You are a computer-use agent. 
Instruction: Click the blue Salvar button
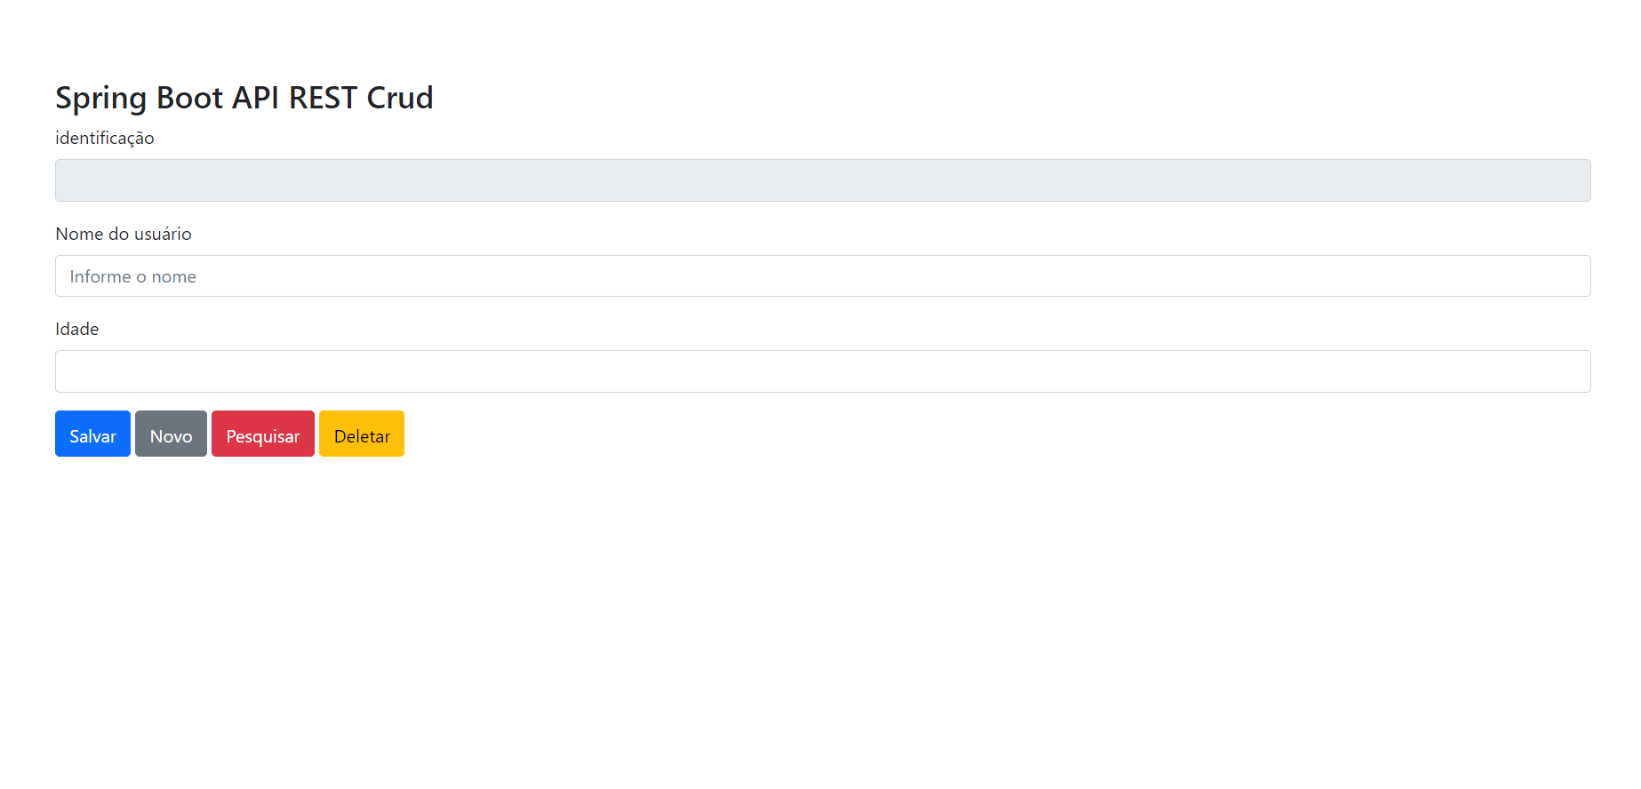point(92,434)
